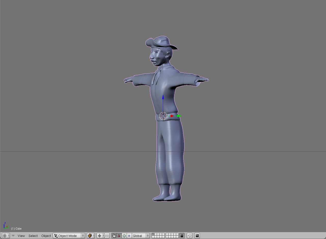Screen dimensions: 326x239
Task: Click the red X-axis manipulator handle
Action: [172, 116]
